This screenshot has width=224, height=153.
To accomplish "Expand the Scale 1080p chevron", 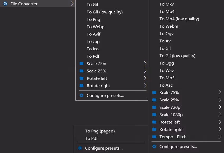I will (x=220, y=115).
